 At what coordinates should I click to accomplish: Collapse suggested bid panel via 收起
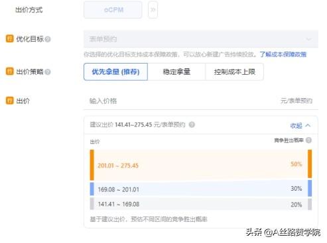click(300, 126)
